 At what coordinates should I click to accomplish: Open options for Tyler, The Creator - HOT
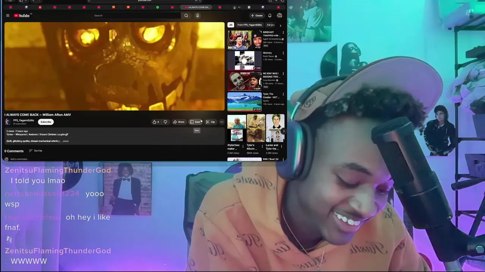click(283, 94)
